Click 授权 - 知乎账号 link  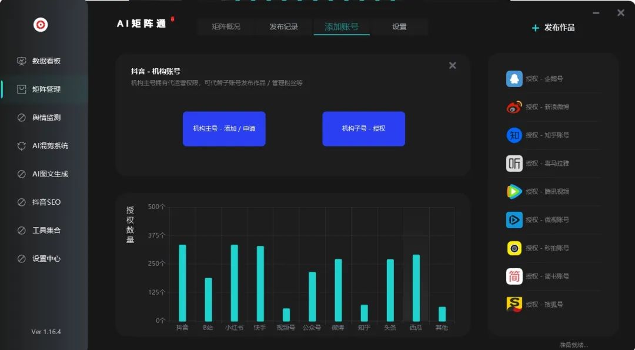pos(547,135)
